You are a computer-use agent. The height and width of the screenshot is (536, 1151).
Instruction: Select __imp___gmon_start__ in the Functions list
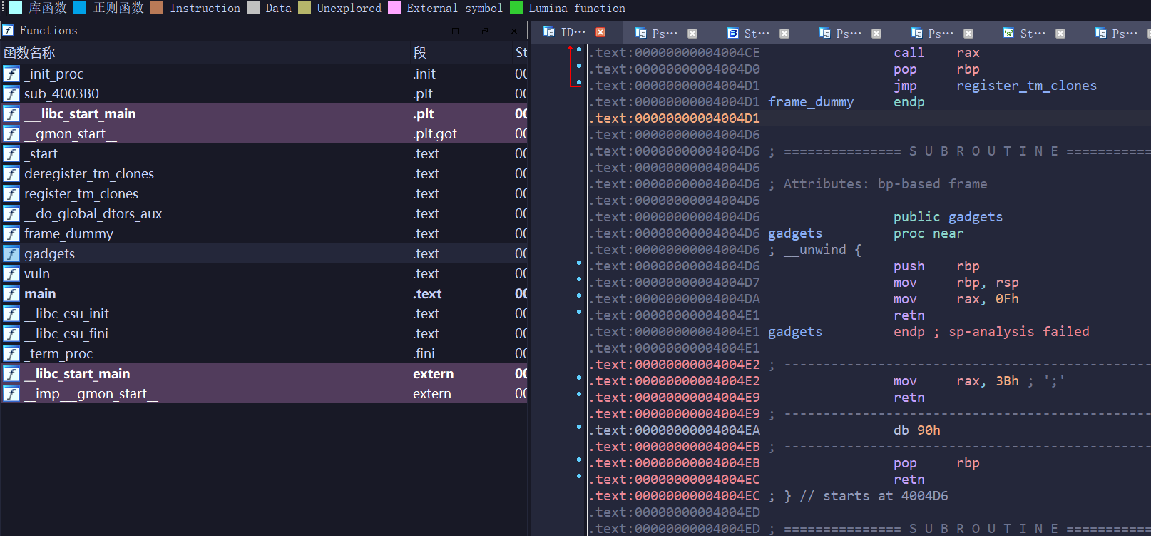point(264,393)
